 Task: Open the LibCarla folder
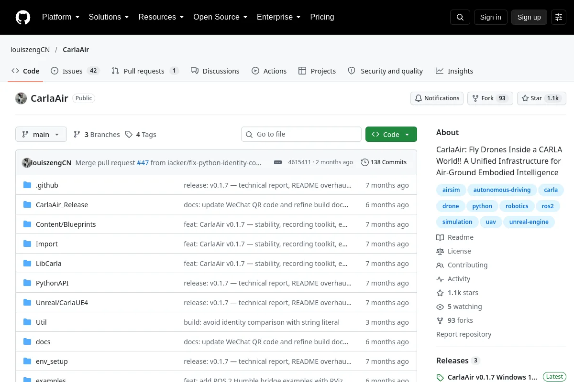click(48, 264)
